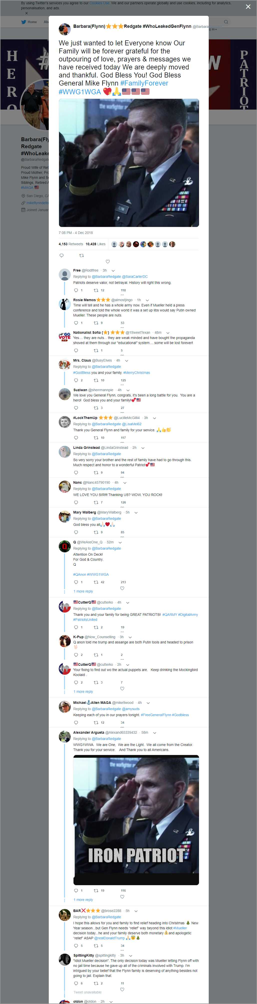
Task: Reply to Barbara's main tweet
Action: coord(61,256)
